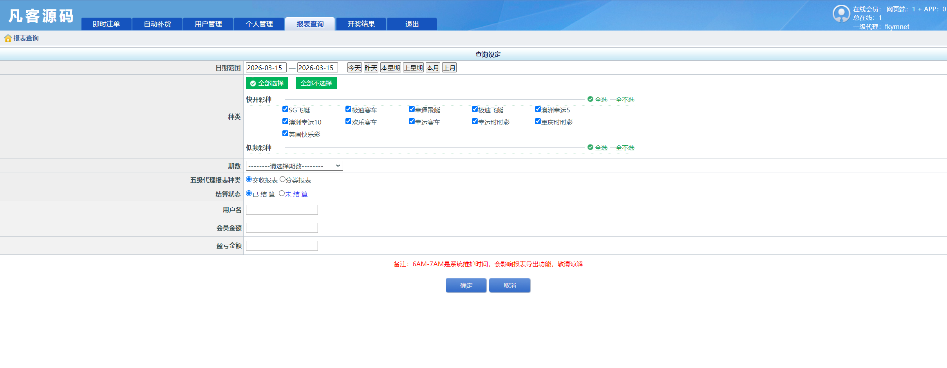Click the green checkmark icon on 全部选择 button
Image resolution: width=947 pixels, height=368 pixels.
253,83
